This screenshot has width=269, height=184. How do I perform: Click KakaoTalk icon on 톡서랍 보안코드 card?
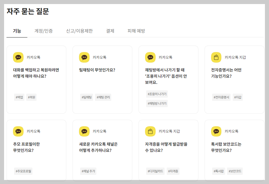tap(216, 131)
